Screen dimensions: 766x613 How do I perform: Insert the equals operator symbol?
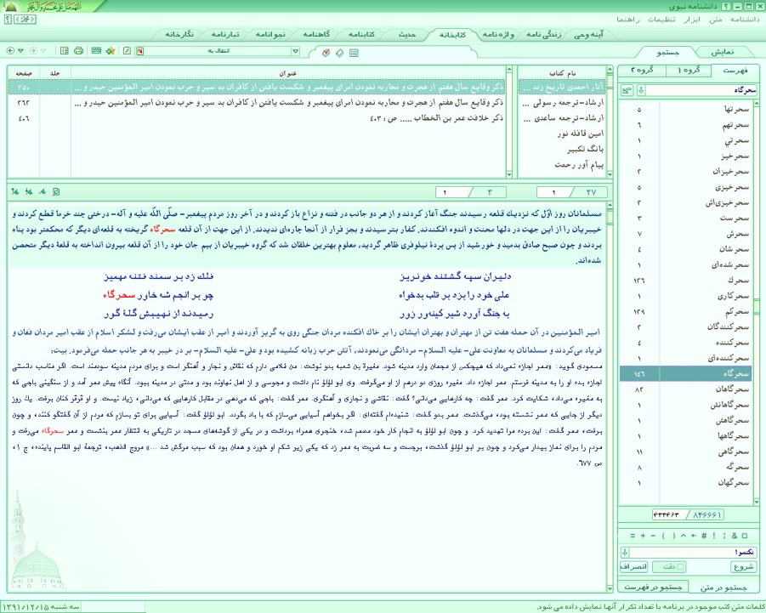(x=633, y=536)
